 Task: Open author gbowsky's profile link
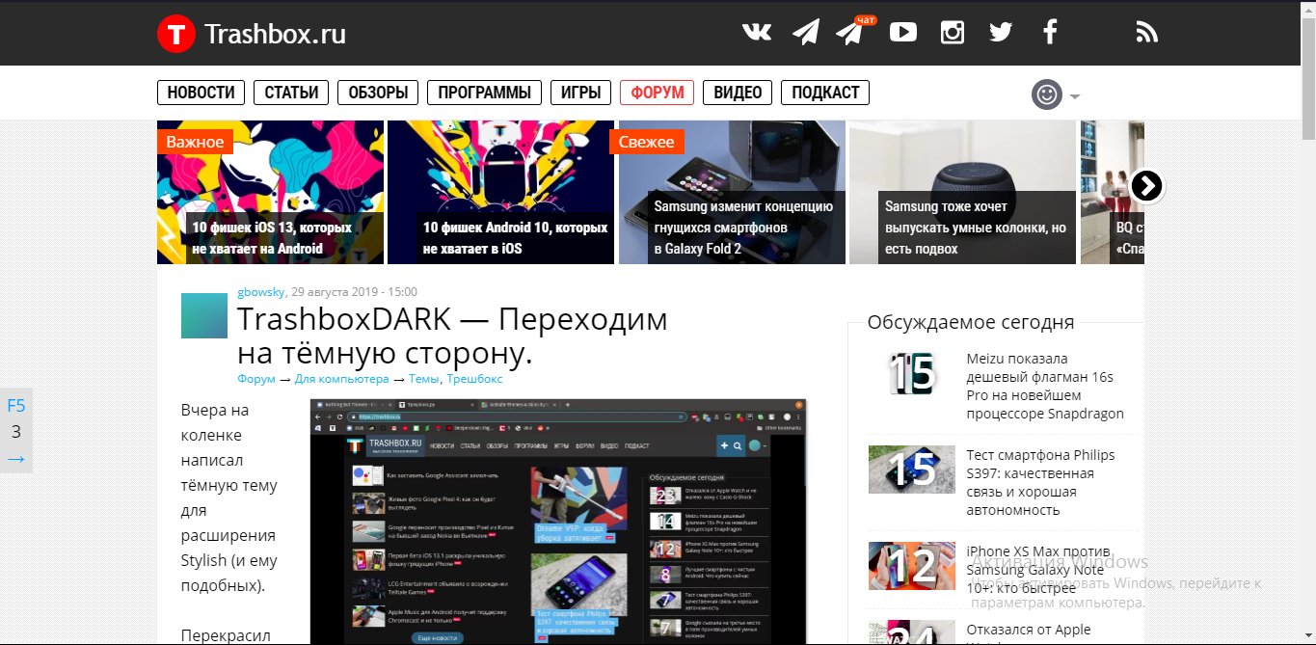coord(261,291)
